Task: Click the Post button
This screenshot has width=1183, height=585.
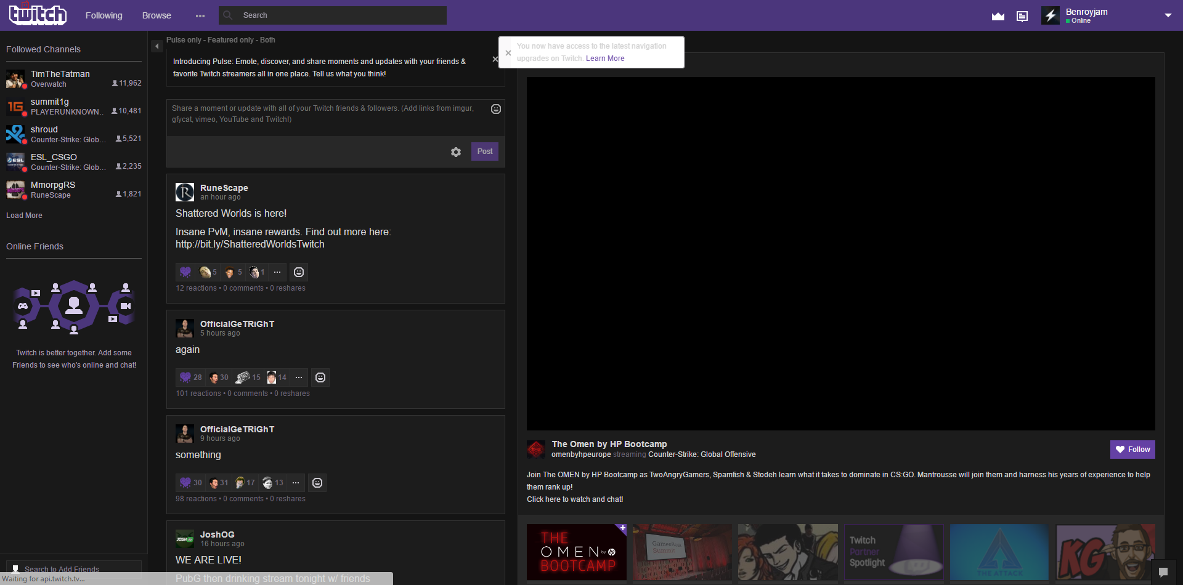Action: click(485, 151)
